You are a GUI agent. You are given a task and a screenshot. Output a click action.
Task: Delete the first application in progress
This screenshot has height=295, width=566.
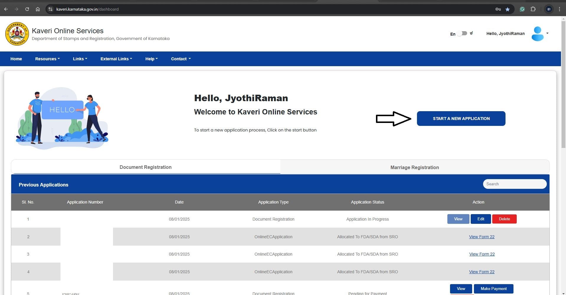click(504, 219)
